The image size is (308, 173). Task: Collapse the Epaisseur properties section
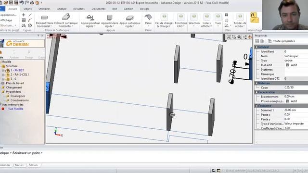(x=257, y=106)
